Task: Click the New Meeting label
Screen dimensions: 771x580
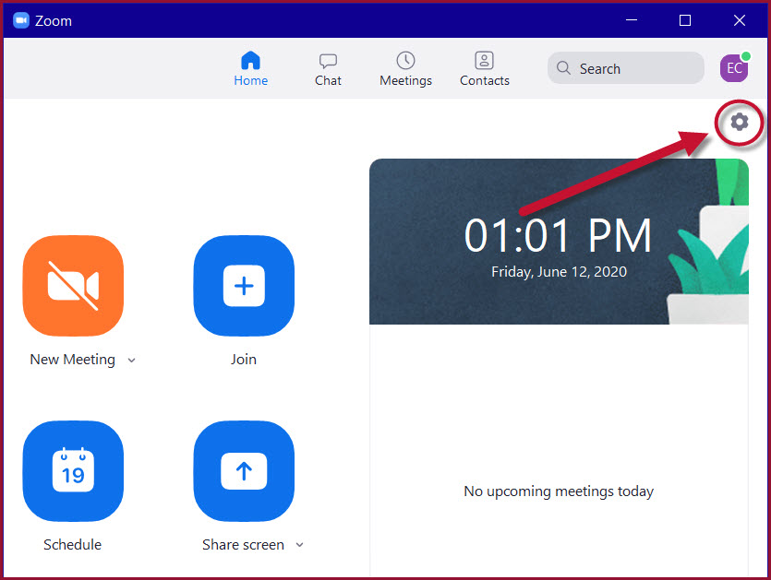Action: (73, 360)
